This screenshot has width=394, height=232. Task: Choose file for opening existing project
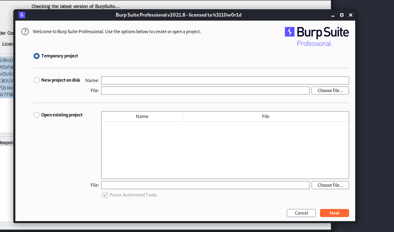pos(330,185)
